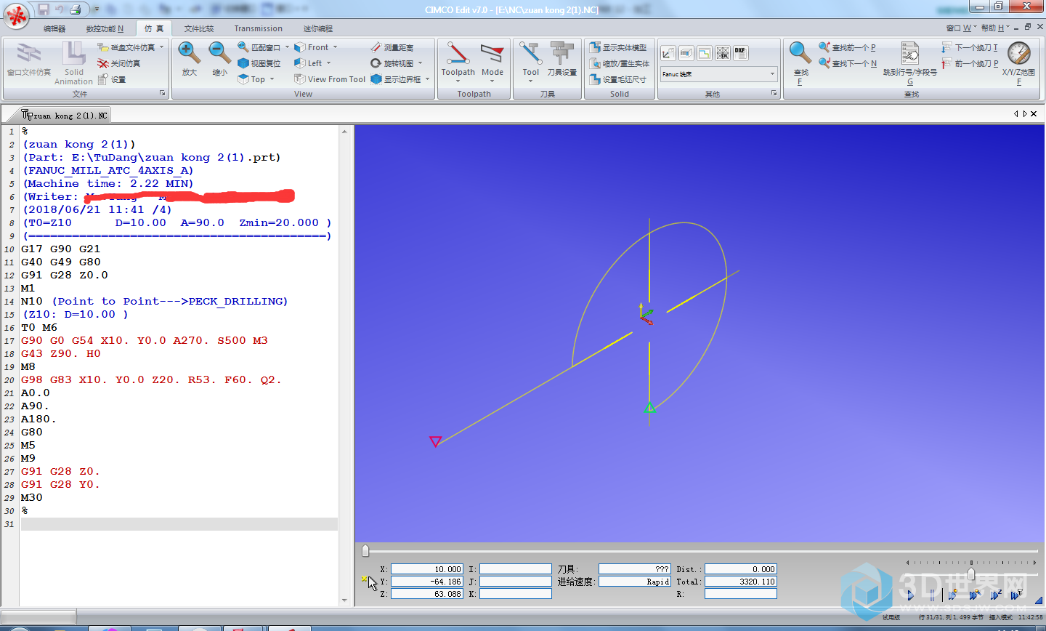
Task: Click the X coordinate field showing 10.000
Action: click(x=426, y=569)
